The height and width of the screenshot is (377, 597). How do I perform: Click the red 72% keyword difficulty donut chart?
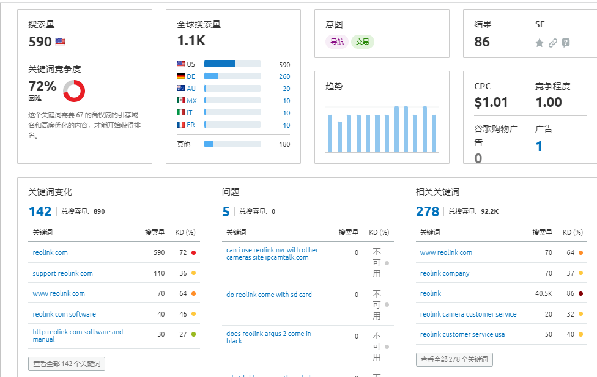(74, 91)
